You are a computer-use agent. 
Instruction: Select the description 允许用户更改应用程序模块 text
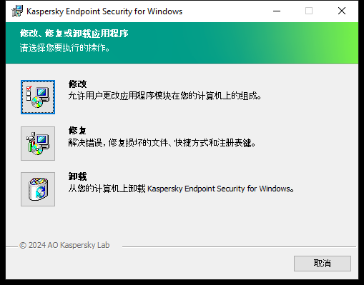pyautogui.click(x=164, y=96)
